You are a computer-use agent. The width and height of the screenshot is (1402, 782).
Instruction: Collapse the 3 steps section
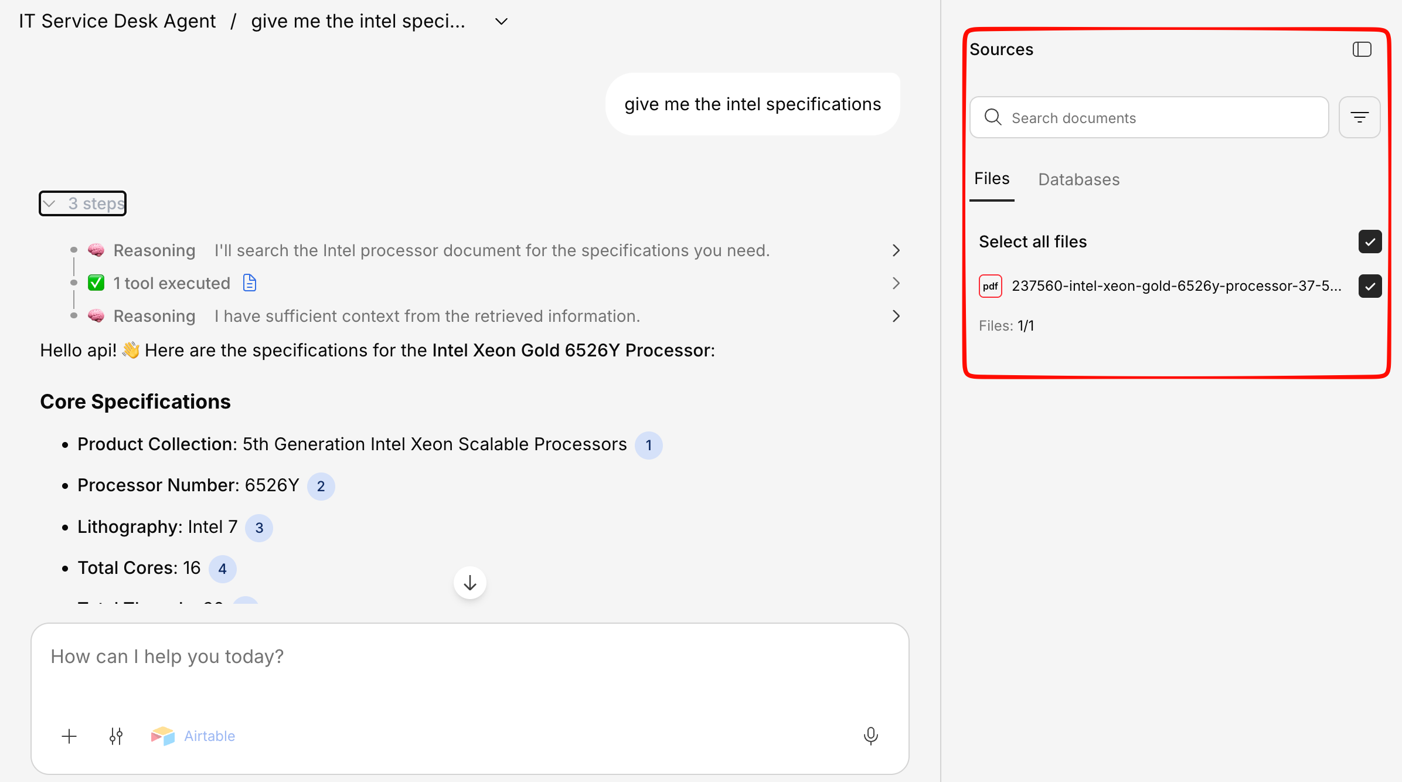click(x=83, y=203)
